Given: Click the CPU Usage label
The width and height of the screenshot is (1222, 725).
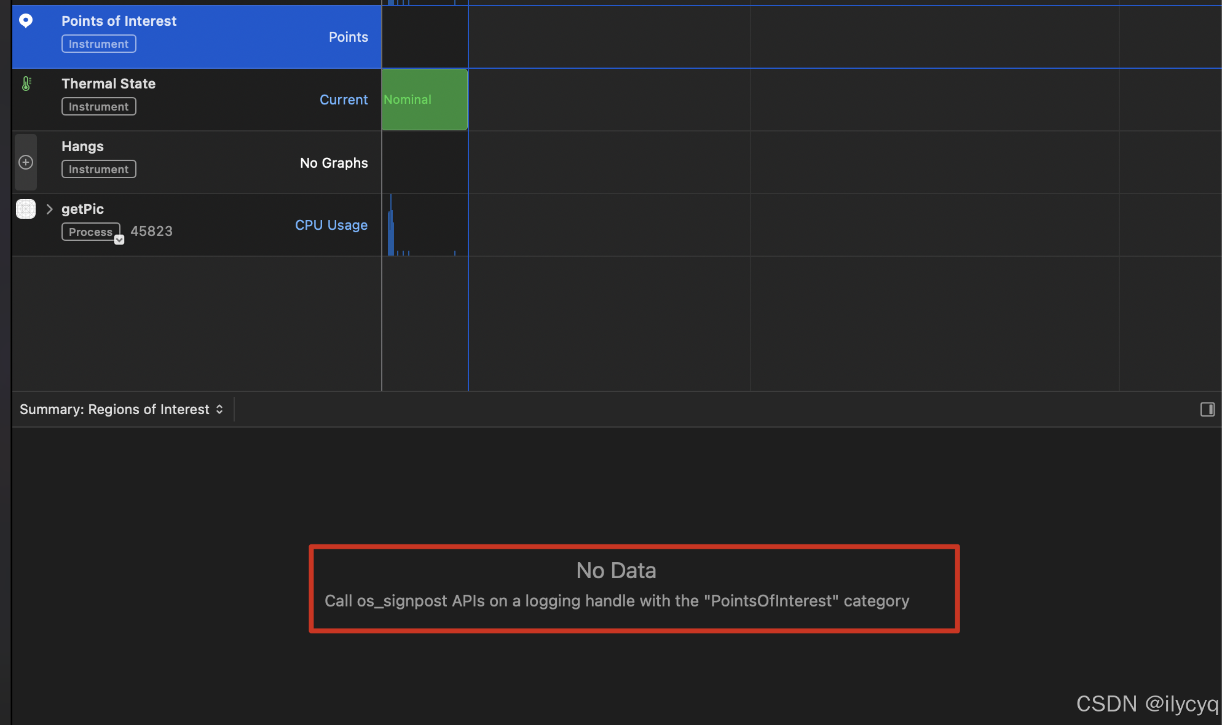Looking at the screenshot, I should click(x=331, y=225).
